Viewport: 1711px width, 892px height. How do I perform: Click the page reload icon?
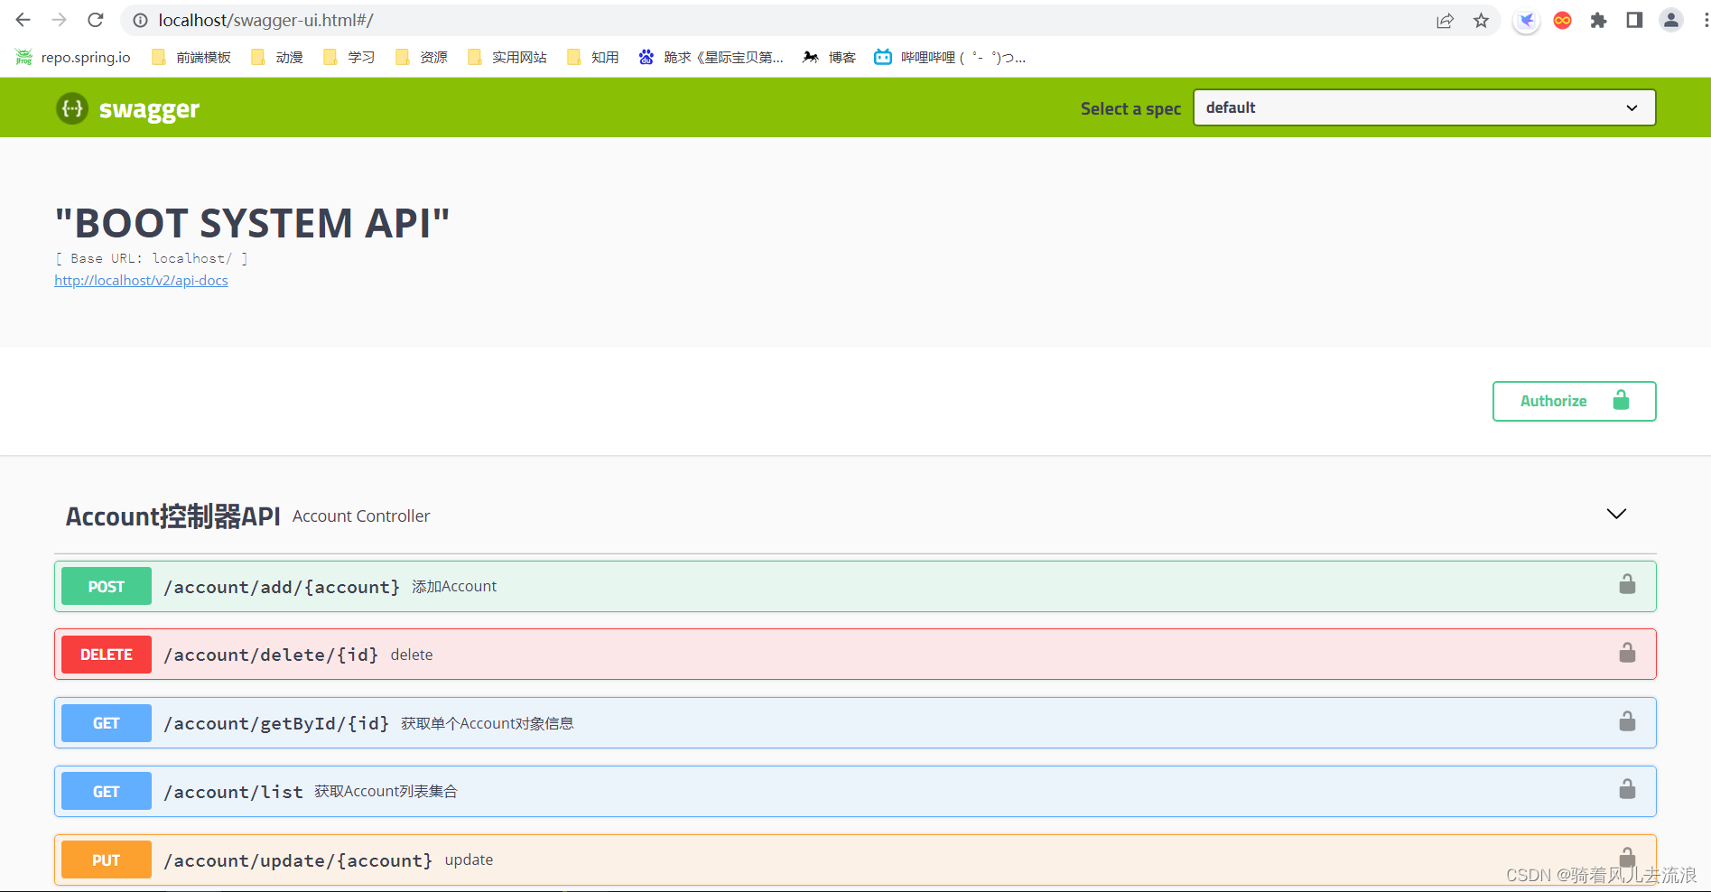[x=96, y=20]
